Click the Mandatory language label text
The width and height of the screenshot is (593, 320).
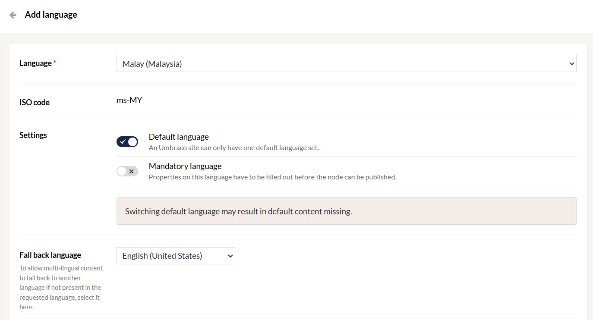pos(185,166)
